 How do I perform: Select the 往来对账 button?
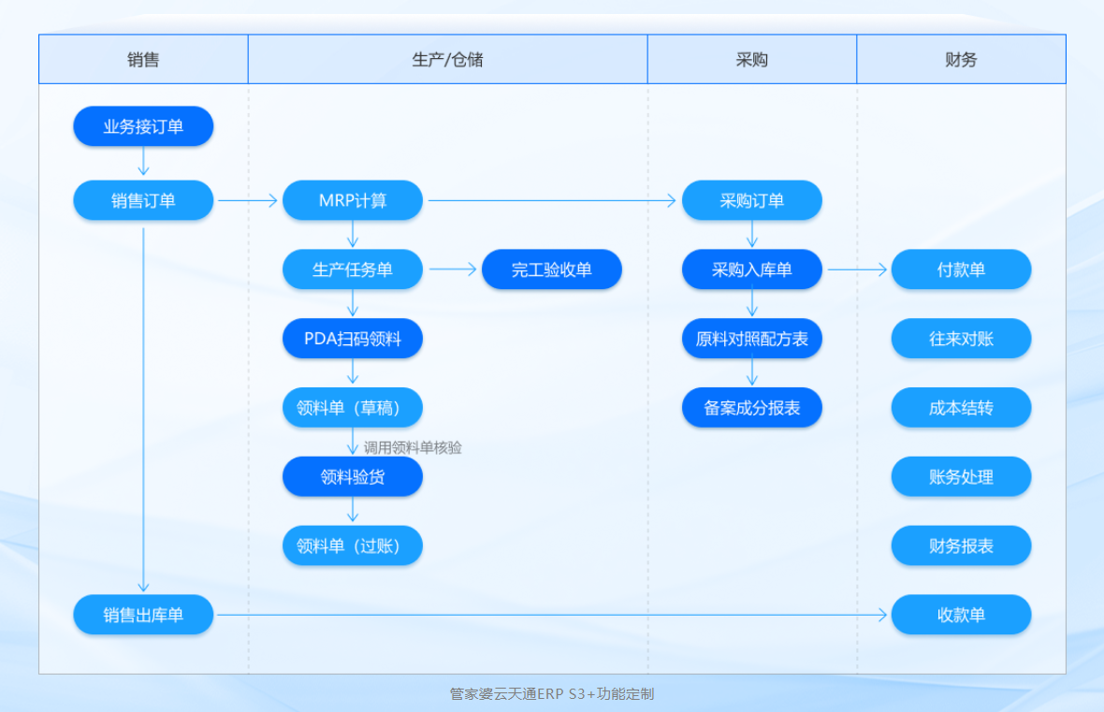click(961, 339)
